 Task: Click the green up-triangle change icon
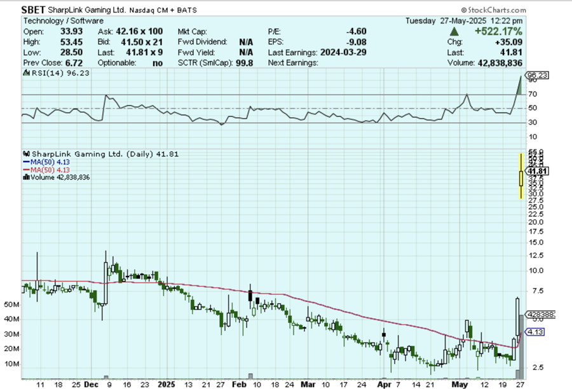(454, 31)
